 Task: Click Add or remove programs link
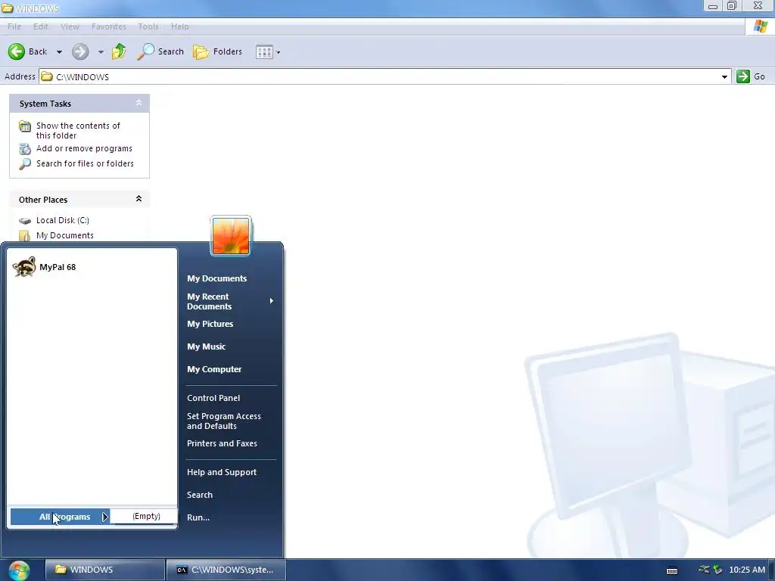coord(84,148)
